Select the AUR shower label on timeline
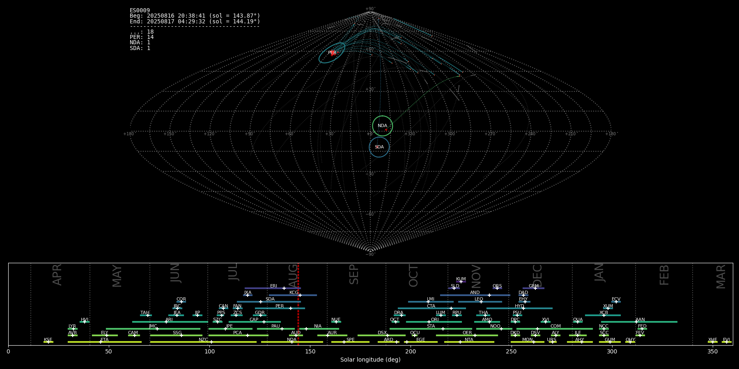The height and width of the screenshot is (369, 739). click(332, 333)
